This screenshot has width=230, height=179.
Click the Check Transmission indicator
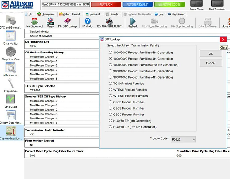point(217,5)
